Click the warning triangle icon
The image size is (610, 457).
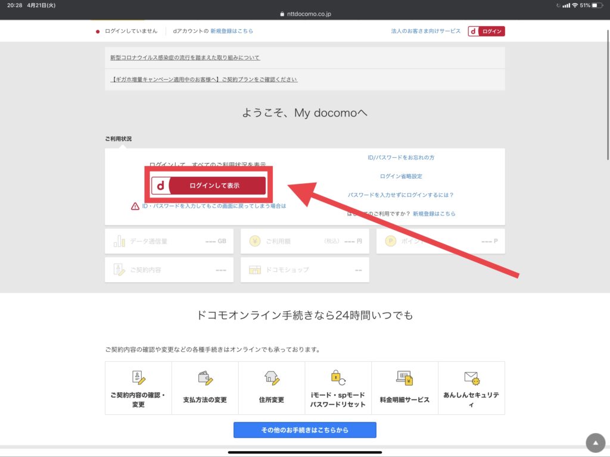coord(135,206)
